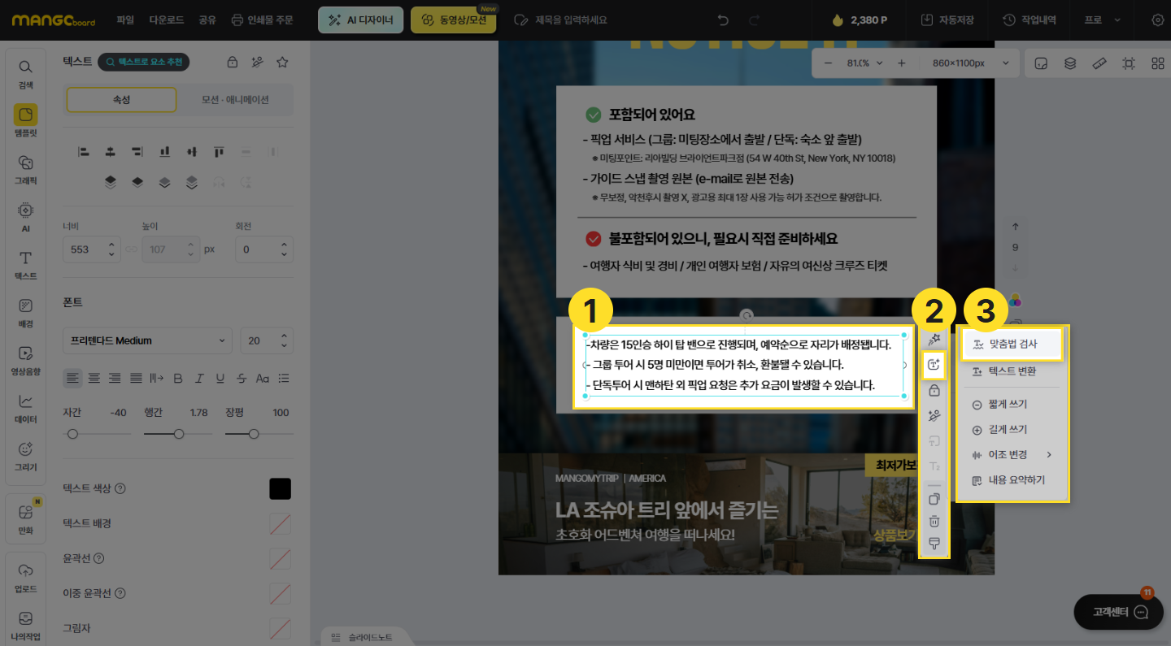Open the 검색 search panel in sidebar
Screen dimensions: 1171x646
[25, 72]
